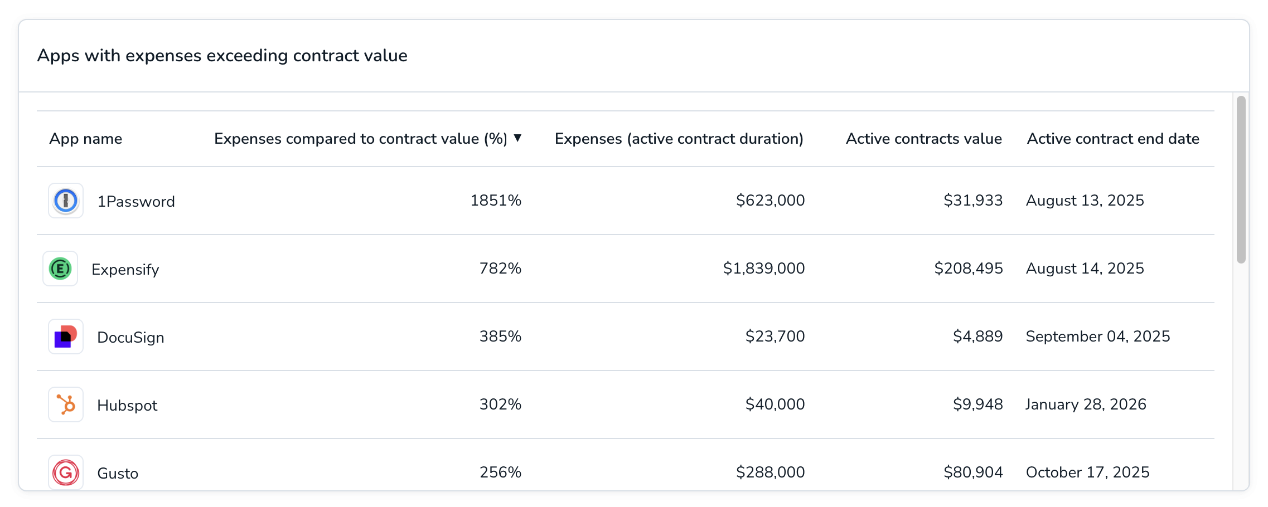The height and width of the screenshot is (507, 1268).
Task: Select the $1,839,000 expenses cell
Action: pyautogui.click(x=764, y=269)
